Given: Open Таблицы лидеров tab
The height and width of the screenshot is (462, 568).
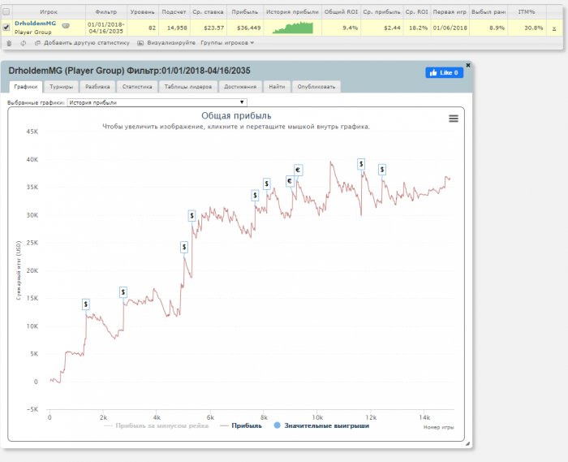Looking at the screenshot, I should click(x=188, y=87).
